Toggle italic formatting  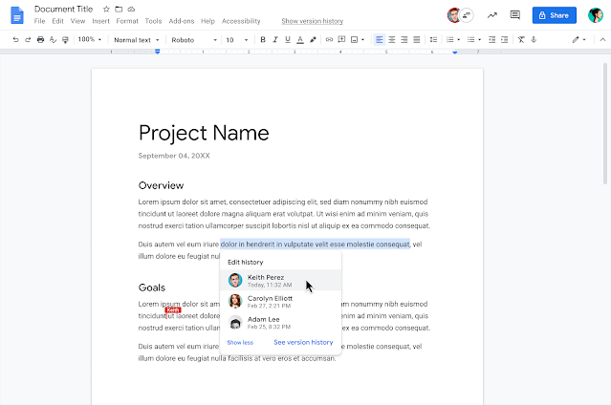275,40
